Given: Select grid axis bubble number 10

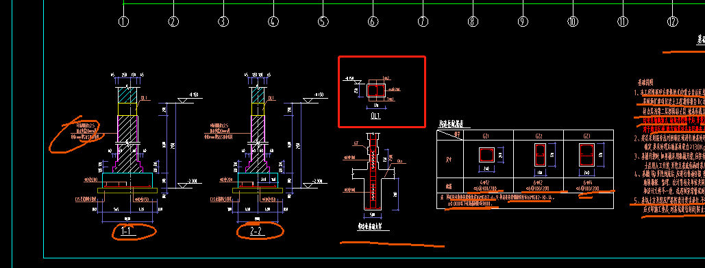Looking at the screenshot, I should click(573, 21).
